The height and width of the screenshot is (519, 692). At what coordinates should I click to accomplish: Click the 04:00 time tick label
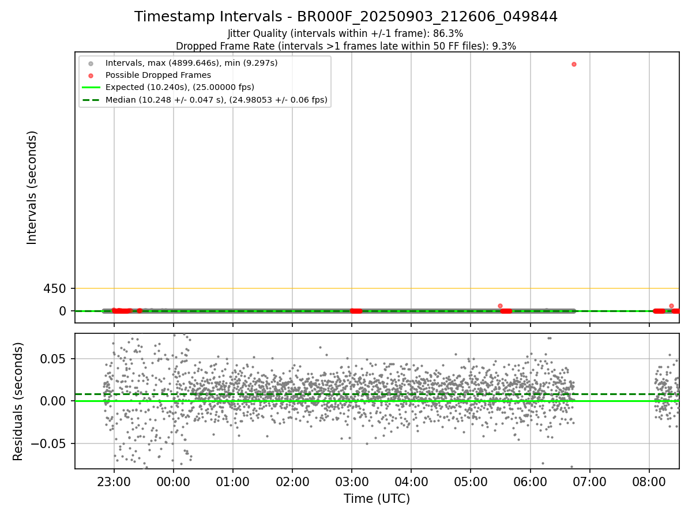click(x=411, y=482)
